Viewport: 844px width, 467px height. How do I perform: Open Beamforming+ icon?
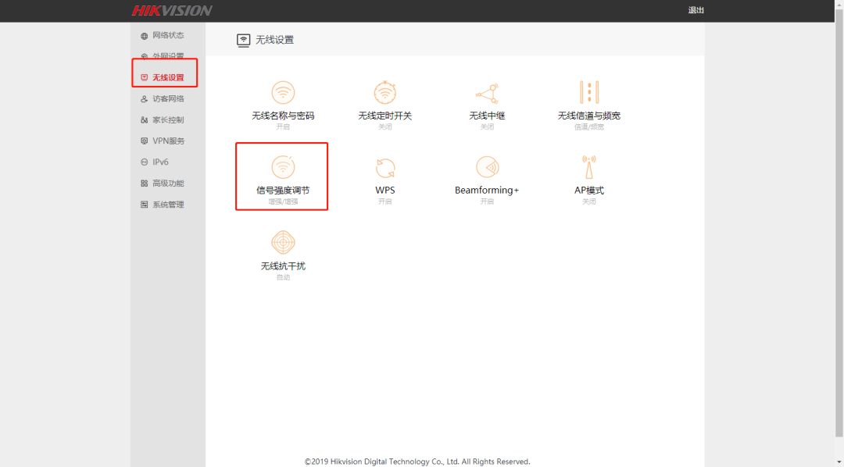[x=487, y=167]
